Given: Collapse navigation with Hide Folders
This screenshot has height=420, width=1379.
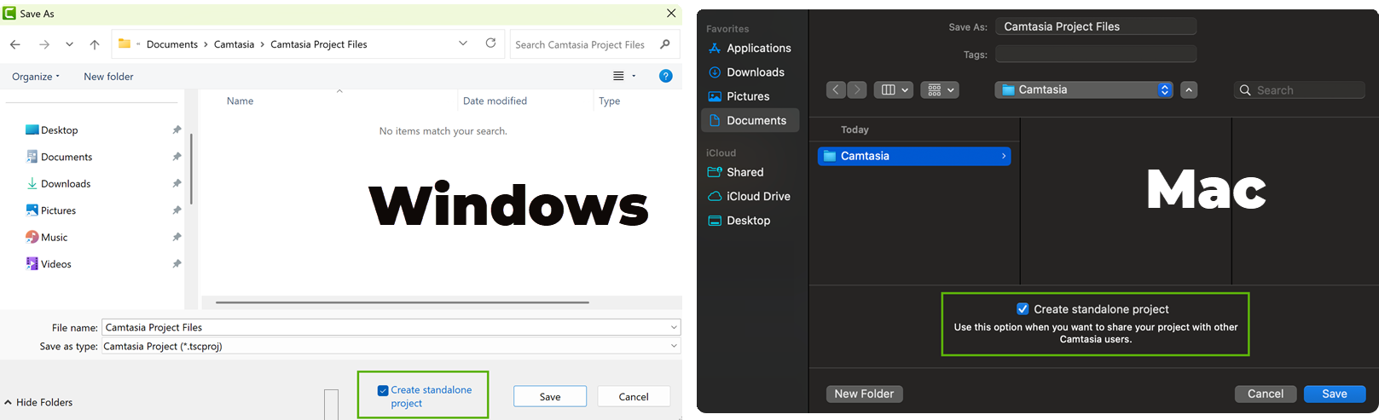Looking at the screenshot, I should [x=38, y=402].
